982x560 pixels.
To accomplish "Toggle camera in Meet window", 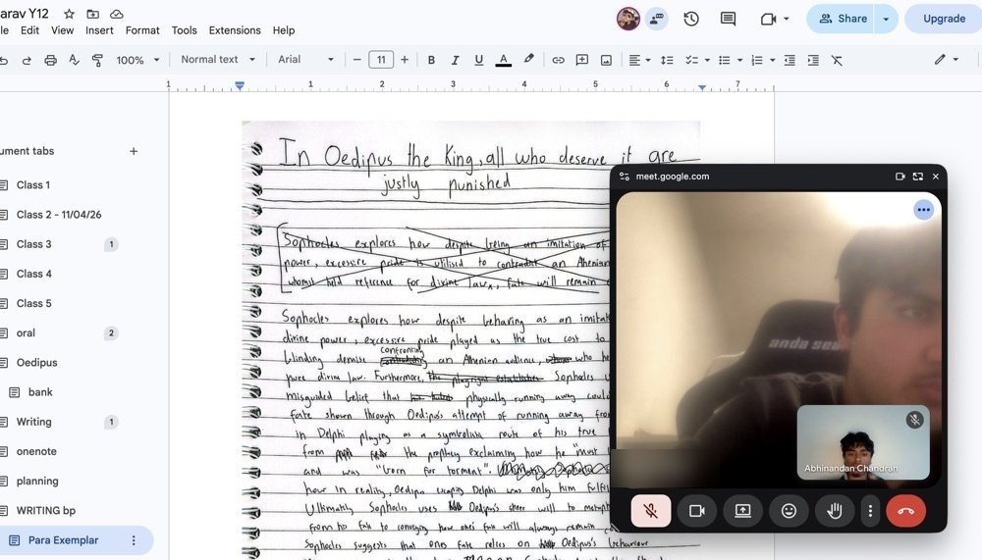I will coord(696,511).
